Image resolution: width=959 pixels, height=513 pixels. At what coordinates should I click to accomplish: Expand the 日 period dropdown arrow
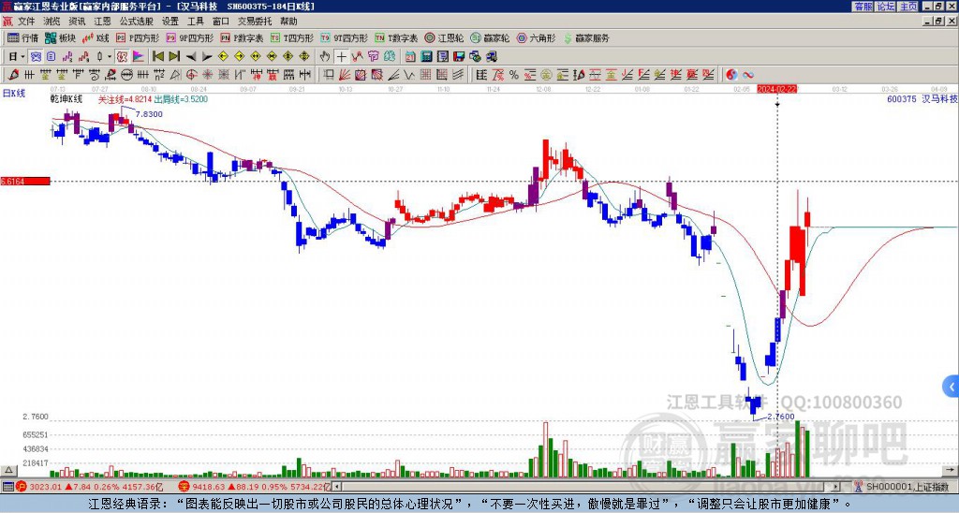tap(24, 56)
